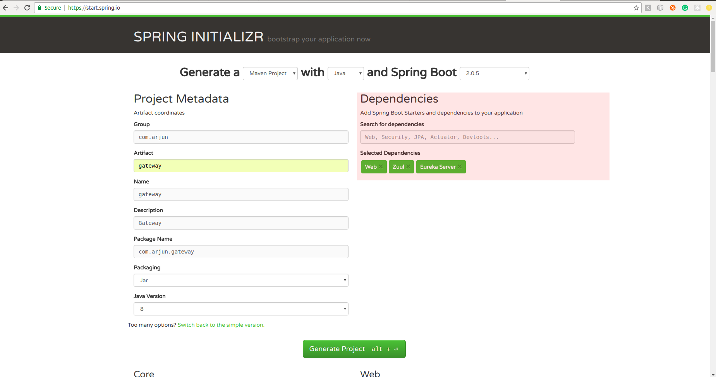Click the page vertical scrollbar thumb
The height and width of the screenshot is (377, 716).
click(x=713, y=46)
